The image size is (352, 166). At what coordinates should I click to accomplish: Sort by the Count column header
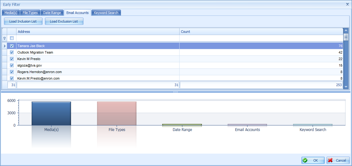[x=261, y=32]
